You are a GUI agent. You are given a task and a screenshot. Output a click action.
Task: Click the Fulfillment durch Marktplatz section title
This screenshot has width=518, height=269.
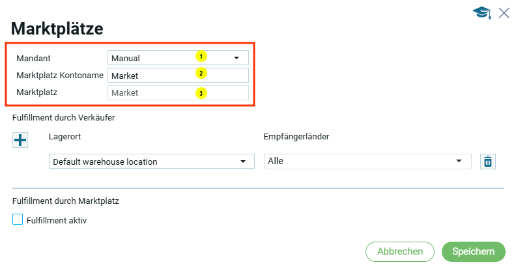tap(65, 201)
